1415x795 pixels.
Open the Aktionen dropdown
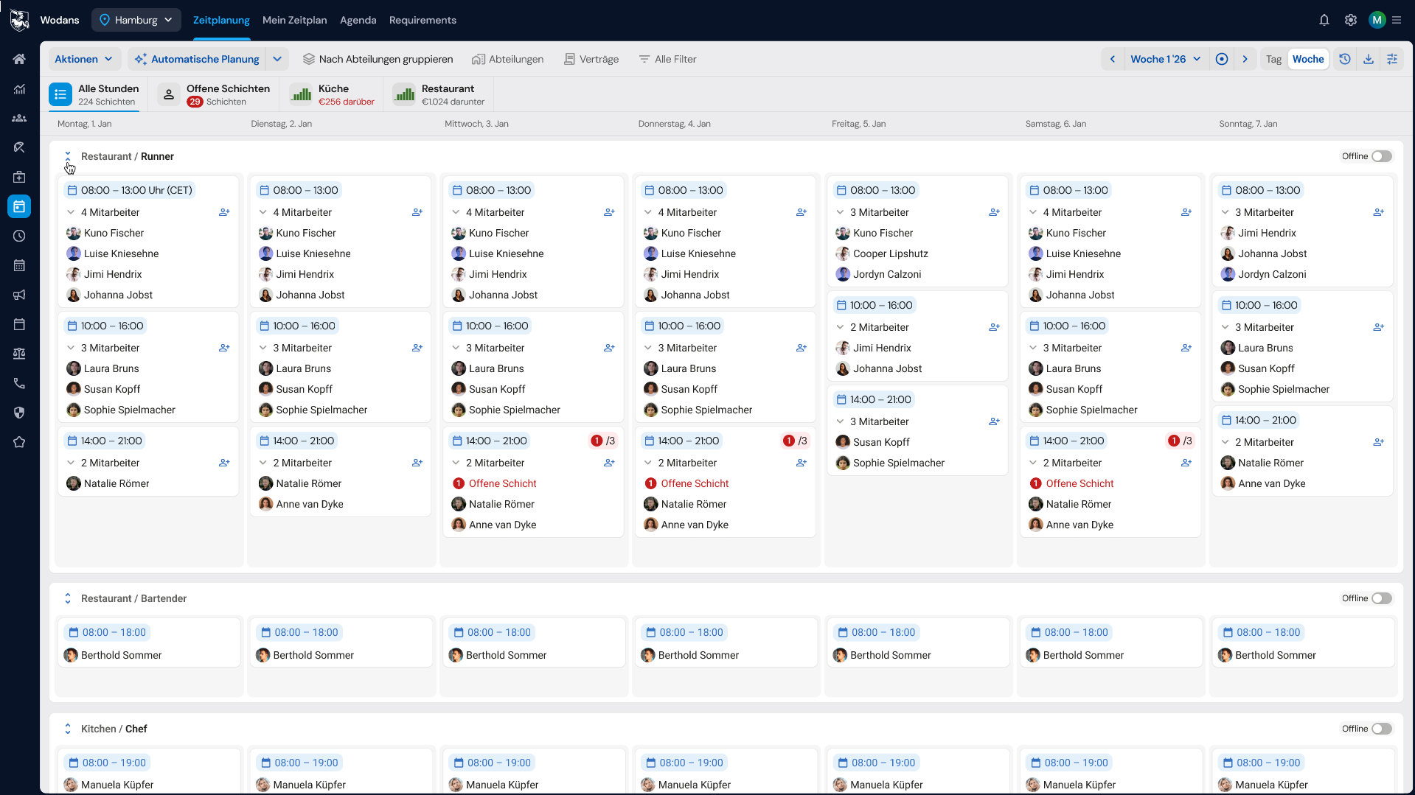(x=83, y=59)
